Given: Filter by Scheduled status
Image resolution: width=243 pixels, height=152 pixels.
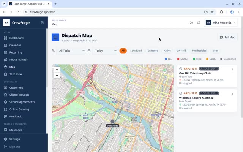Looking at the screenshot, I should (x=136, y=51).
